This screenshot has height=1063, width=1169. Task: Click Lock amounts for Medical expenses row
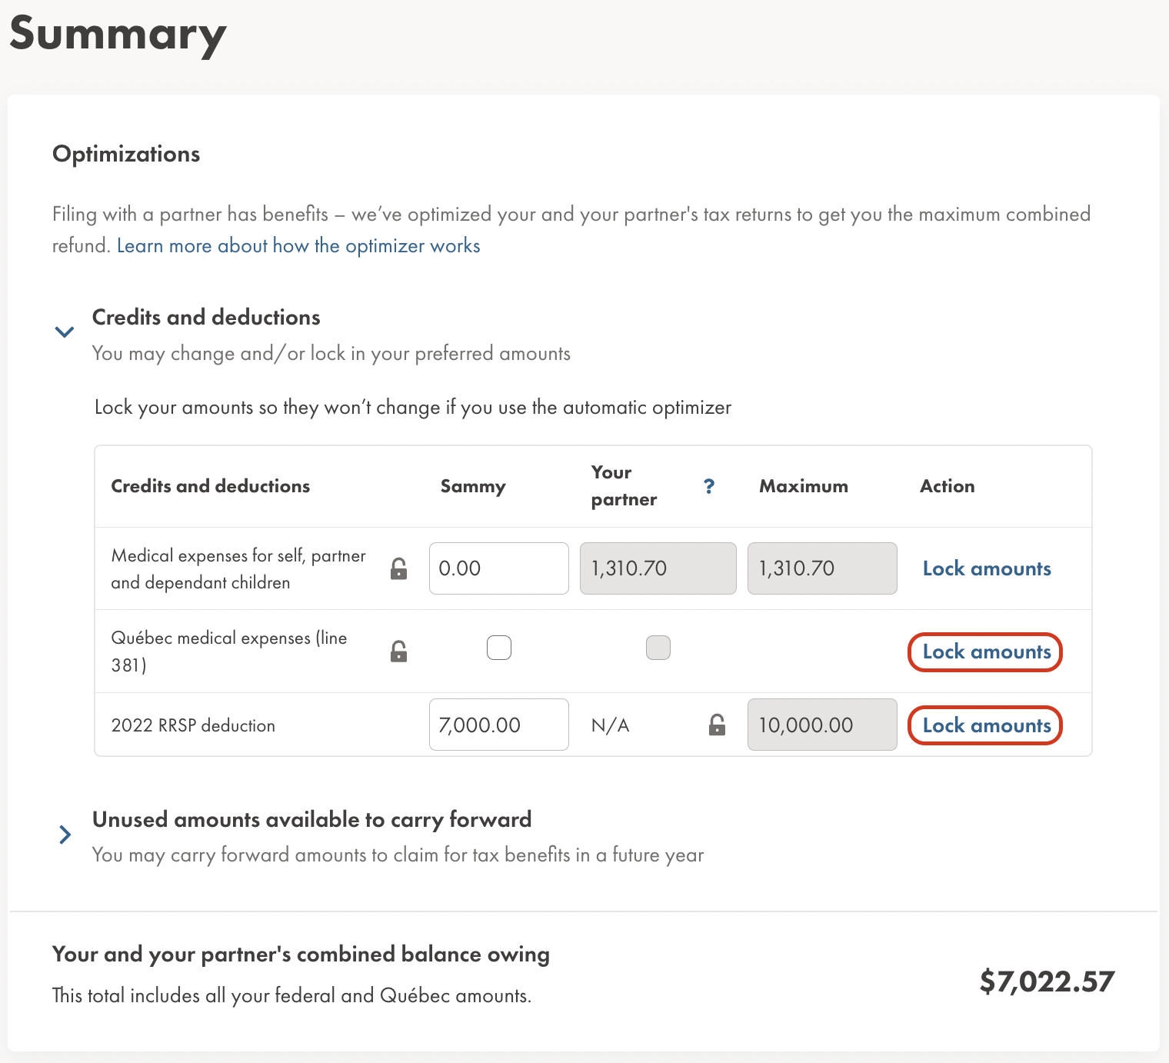click(987, 568)
